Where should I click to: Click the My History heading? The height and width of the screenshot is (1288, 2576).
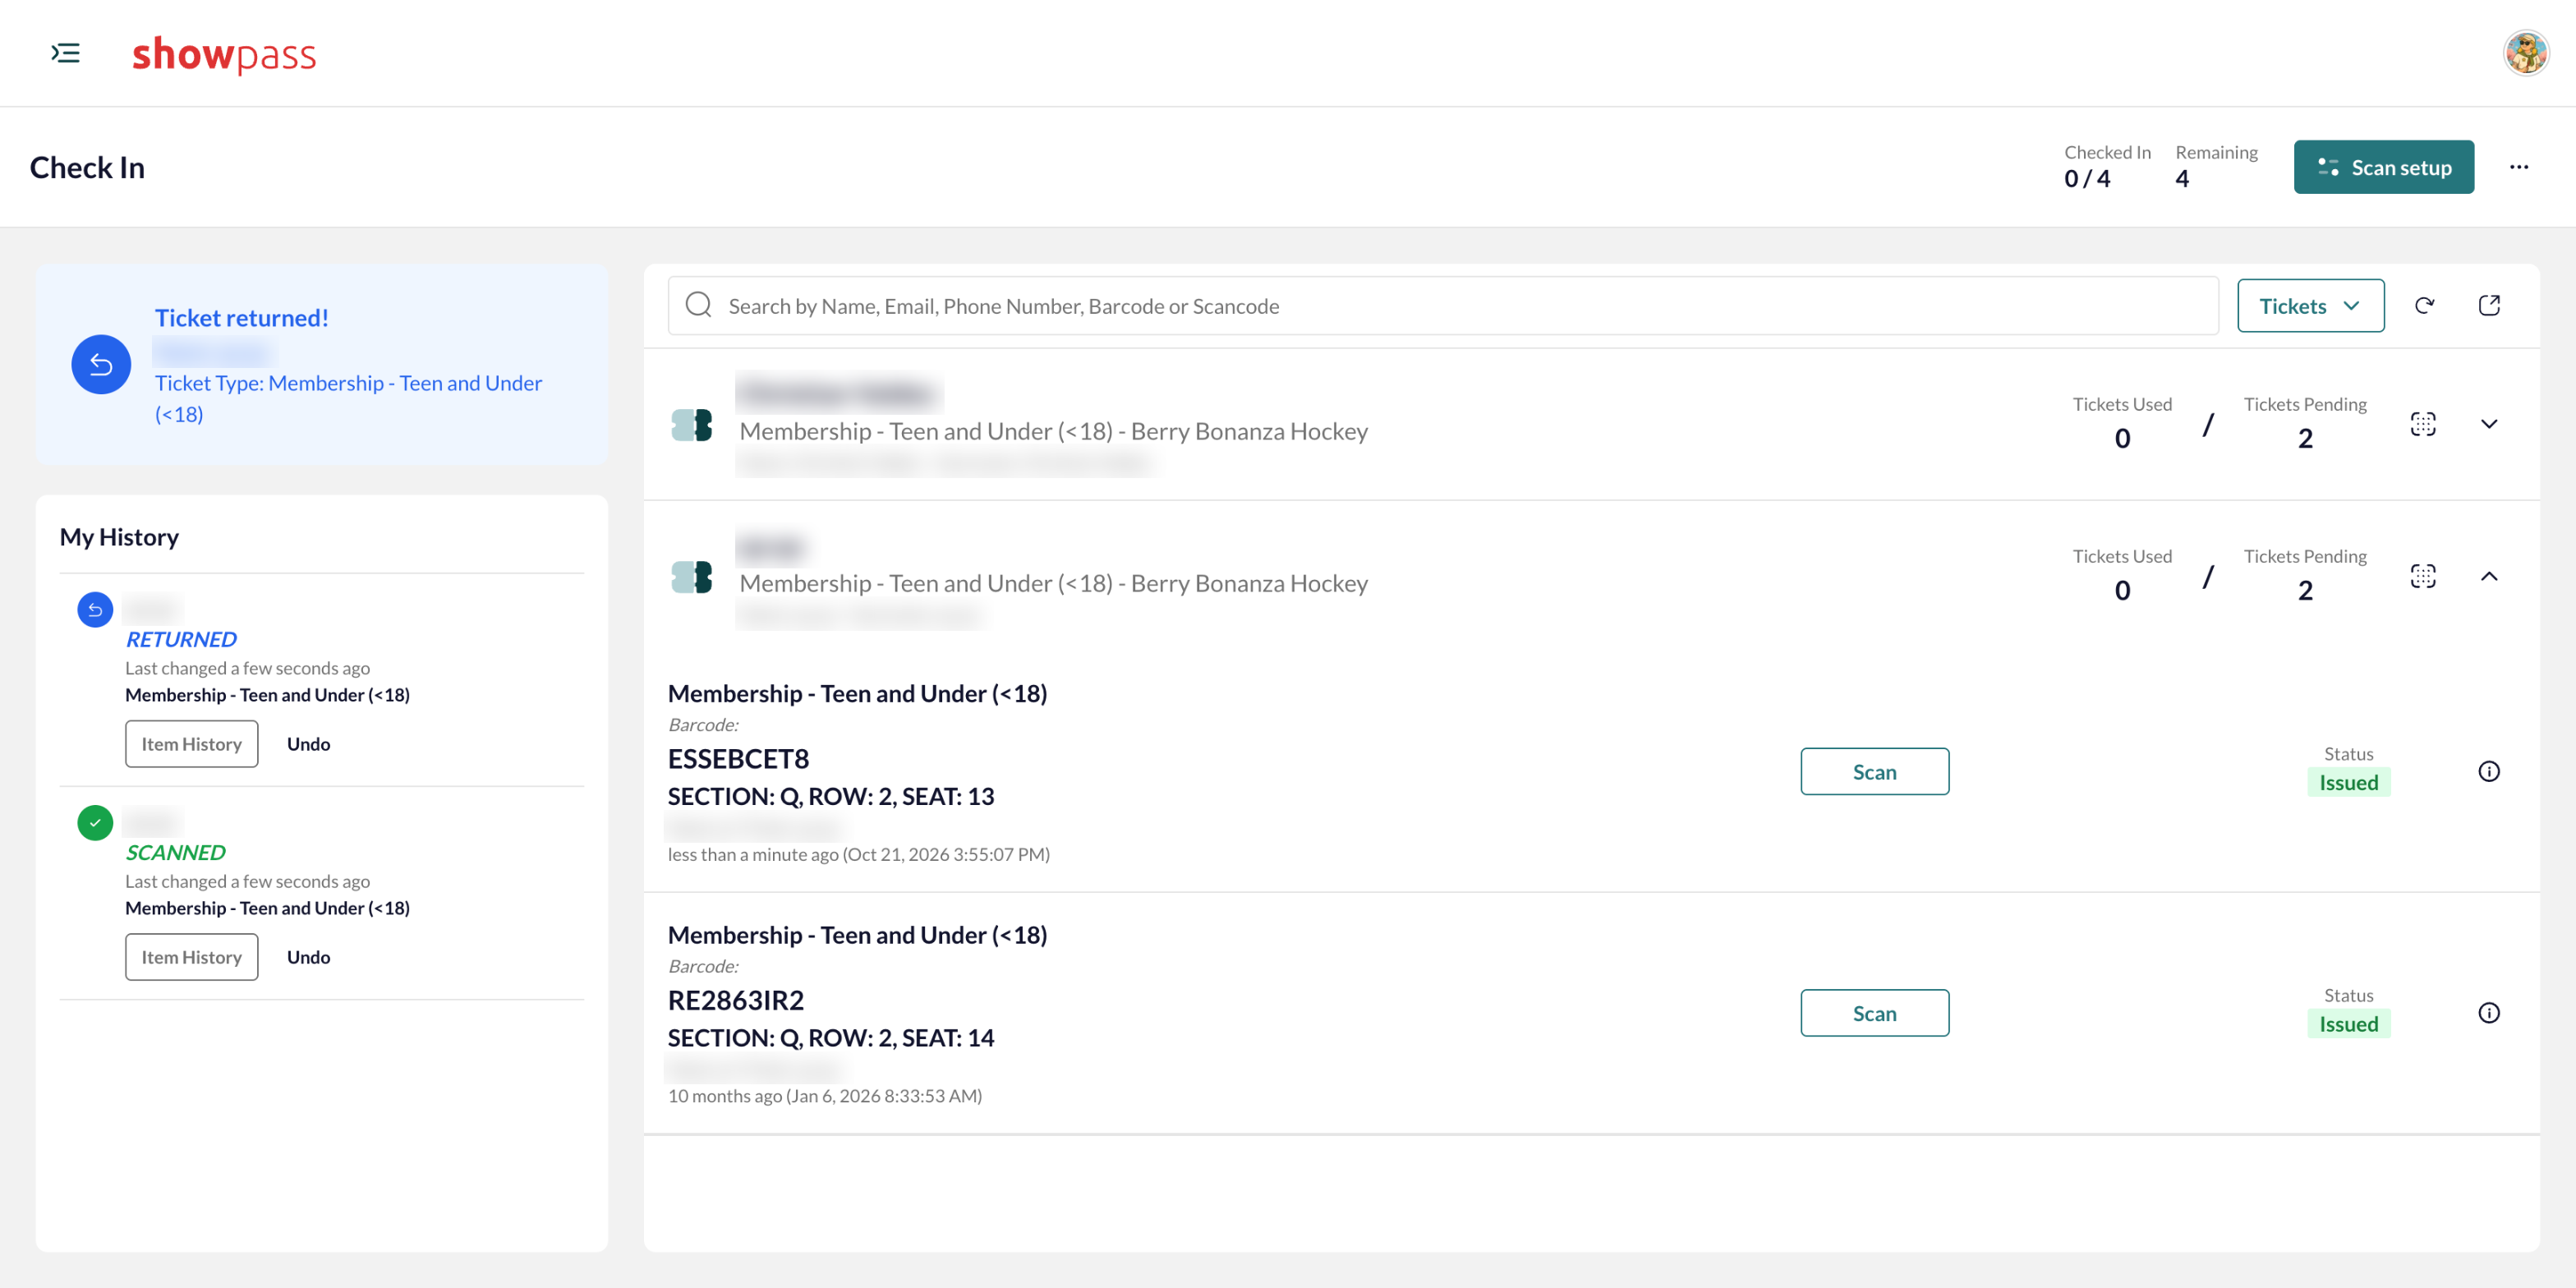click(x=119, y=537)
